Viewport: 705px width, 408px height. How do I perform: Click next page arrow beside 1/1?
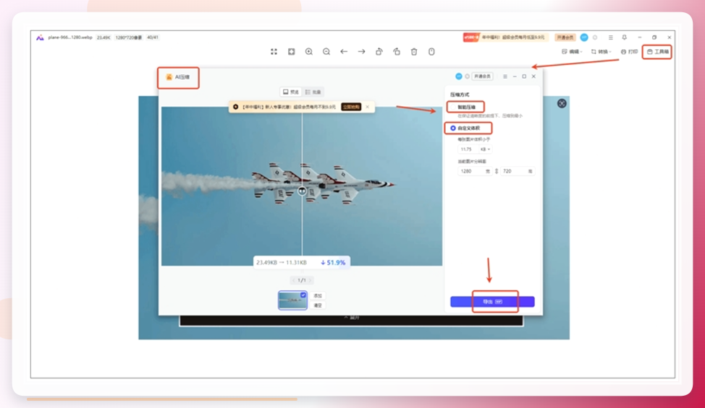[x=310, y=280]
